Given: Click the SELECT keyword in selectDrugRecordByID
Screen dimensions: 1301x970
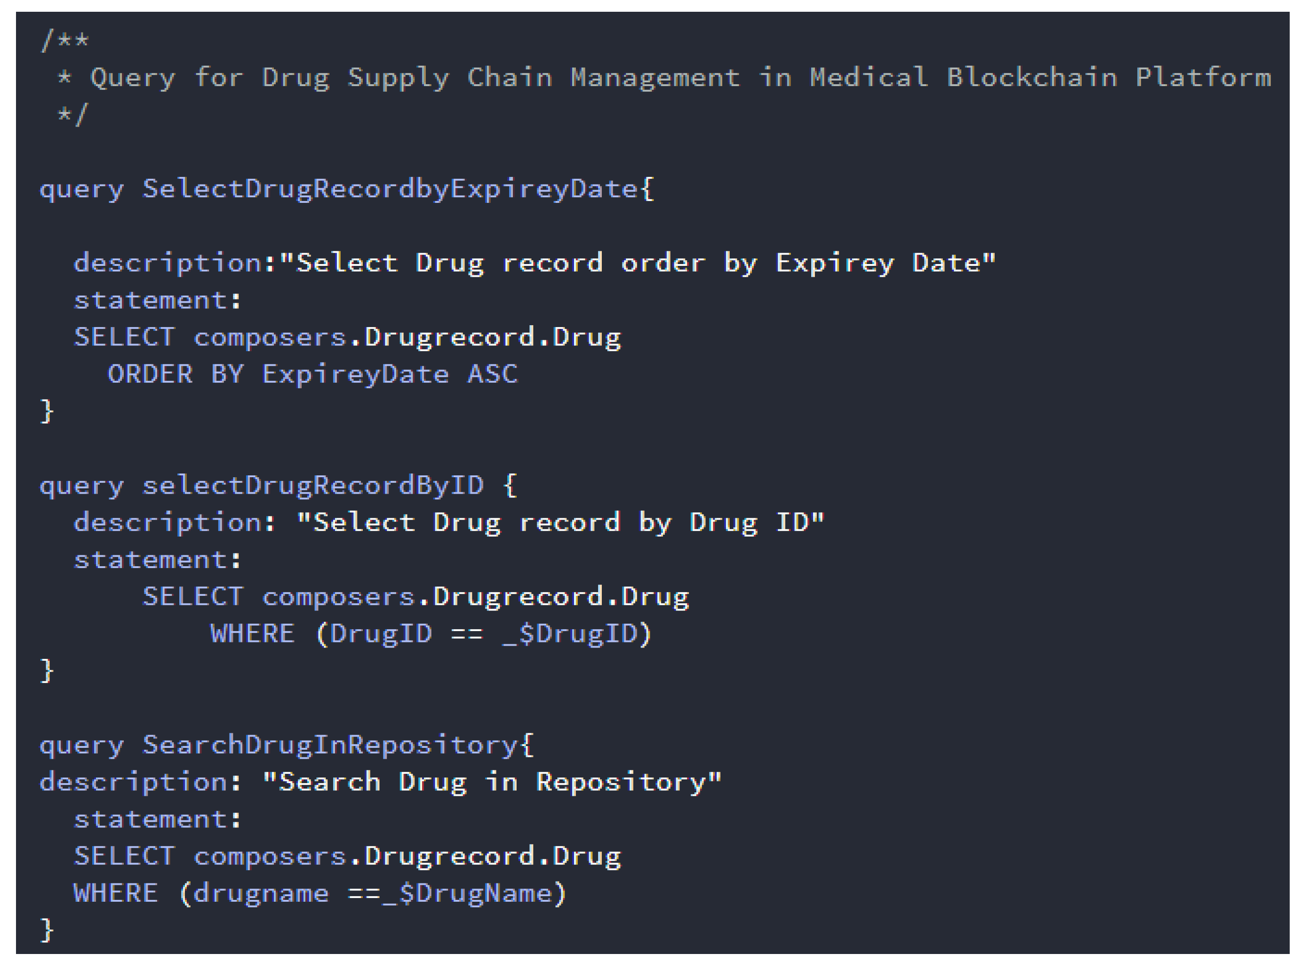Looking at the screenshot, I should (x=192, y=597).
